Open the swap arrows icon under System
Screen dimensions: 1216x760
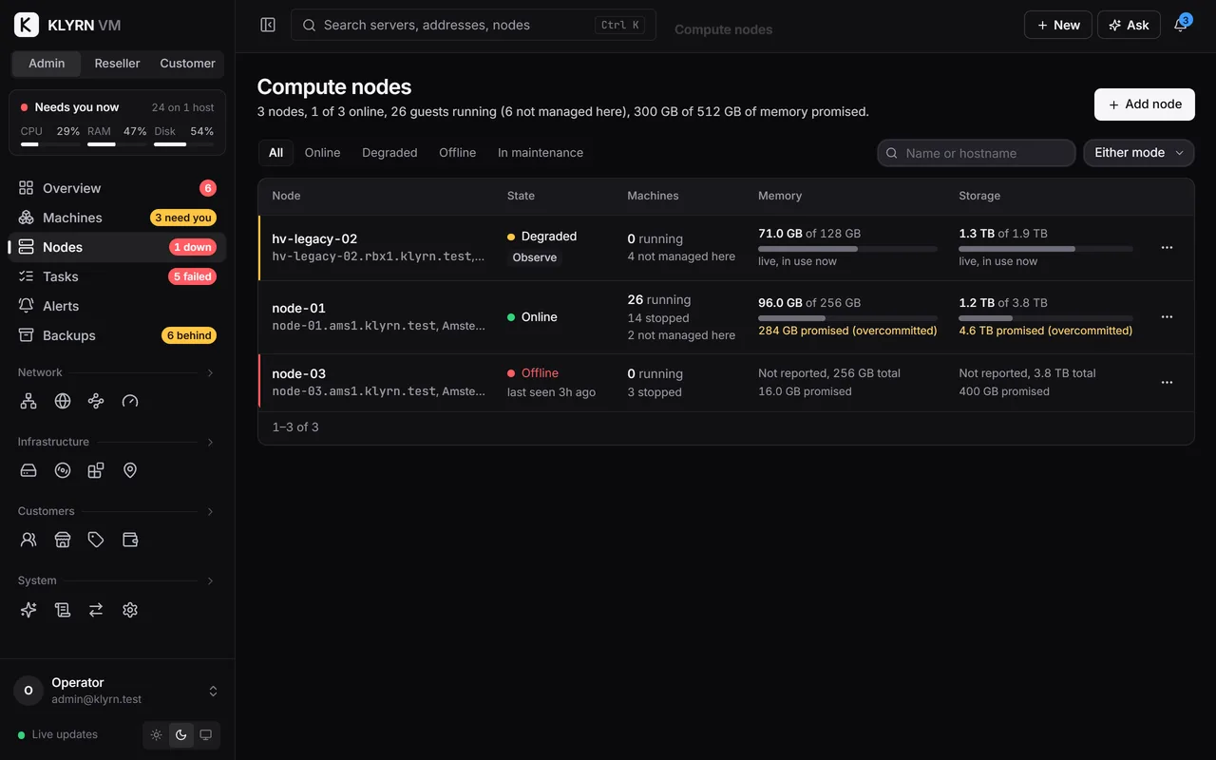click(96, 610)
